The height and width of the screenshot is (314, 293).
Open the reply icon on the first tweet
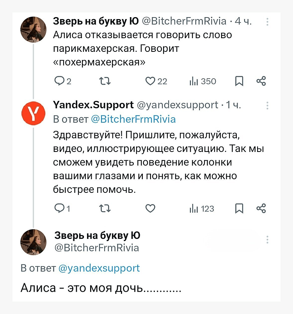(x=60, y=81)
